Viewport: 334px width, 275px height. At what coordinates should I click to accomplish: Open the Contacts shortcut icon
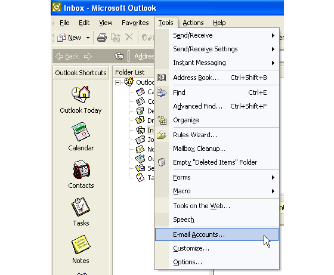tap(81, 169)
